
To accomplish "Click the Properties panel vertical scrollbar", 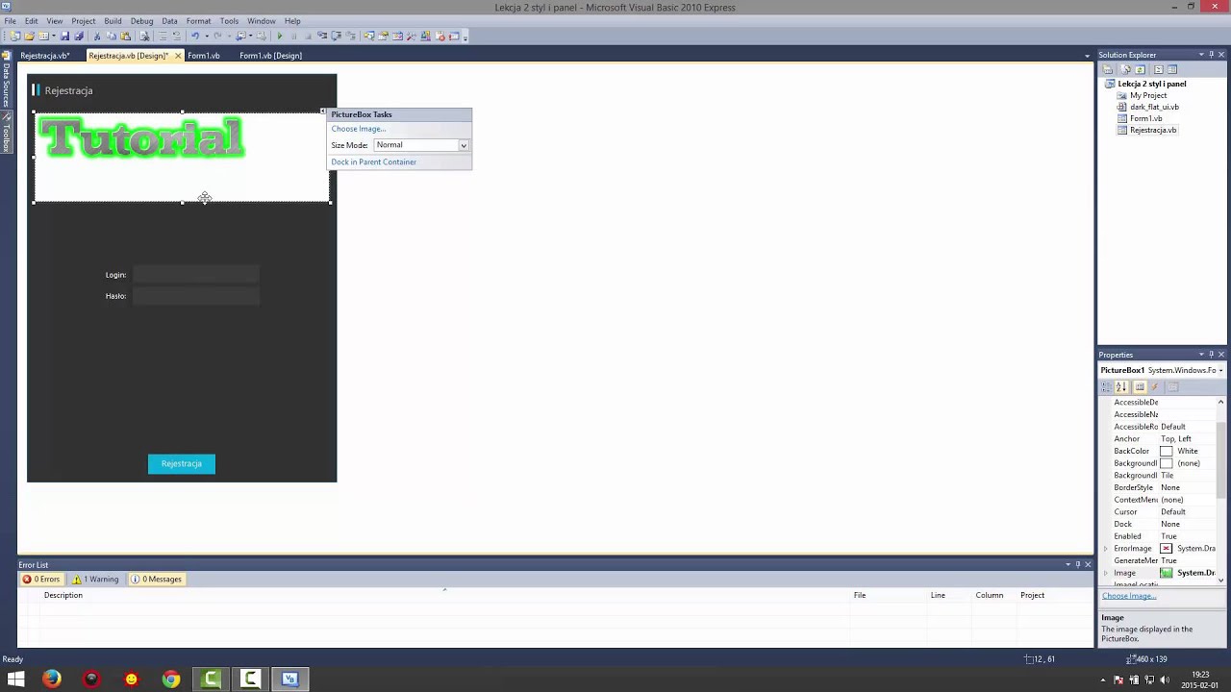I will pyautogui.click(x=1221, y=490).
